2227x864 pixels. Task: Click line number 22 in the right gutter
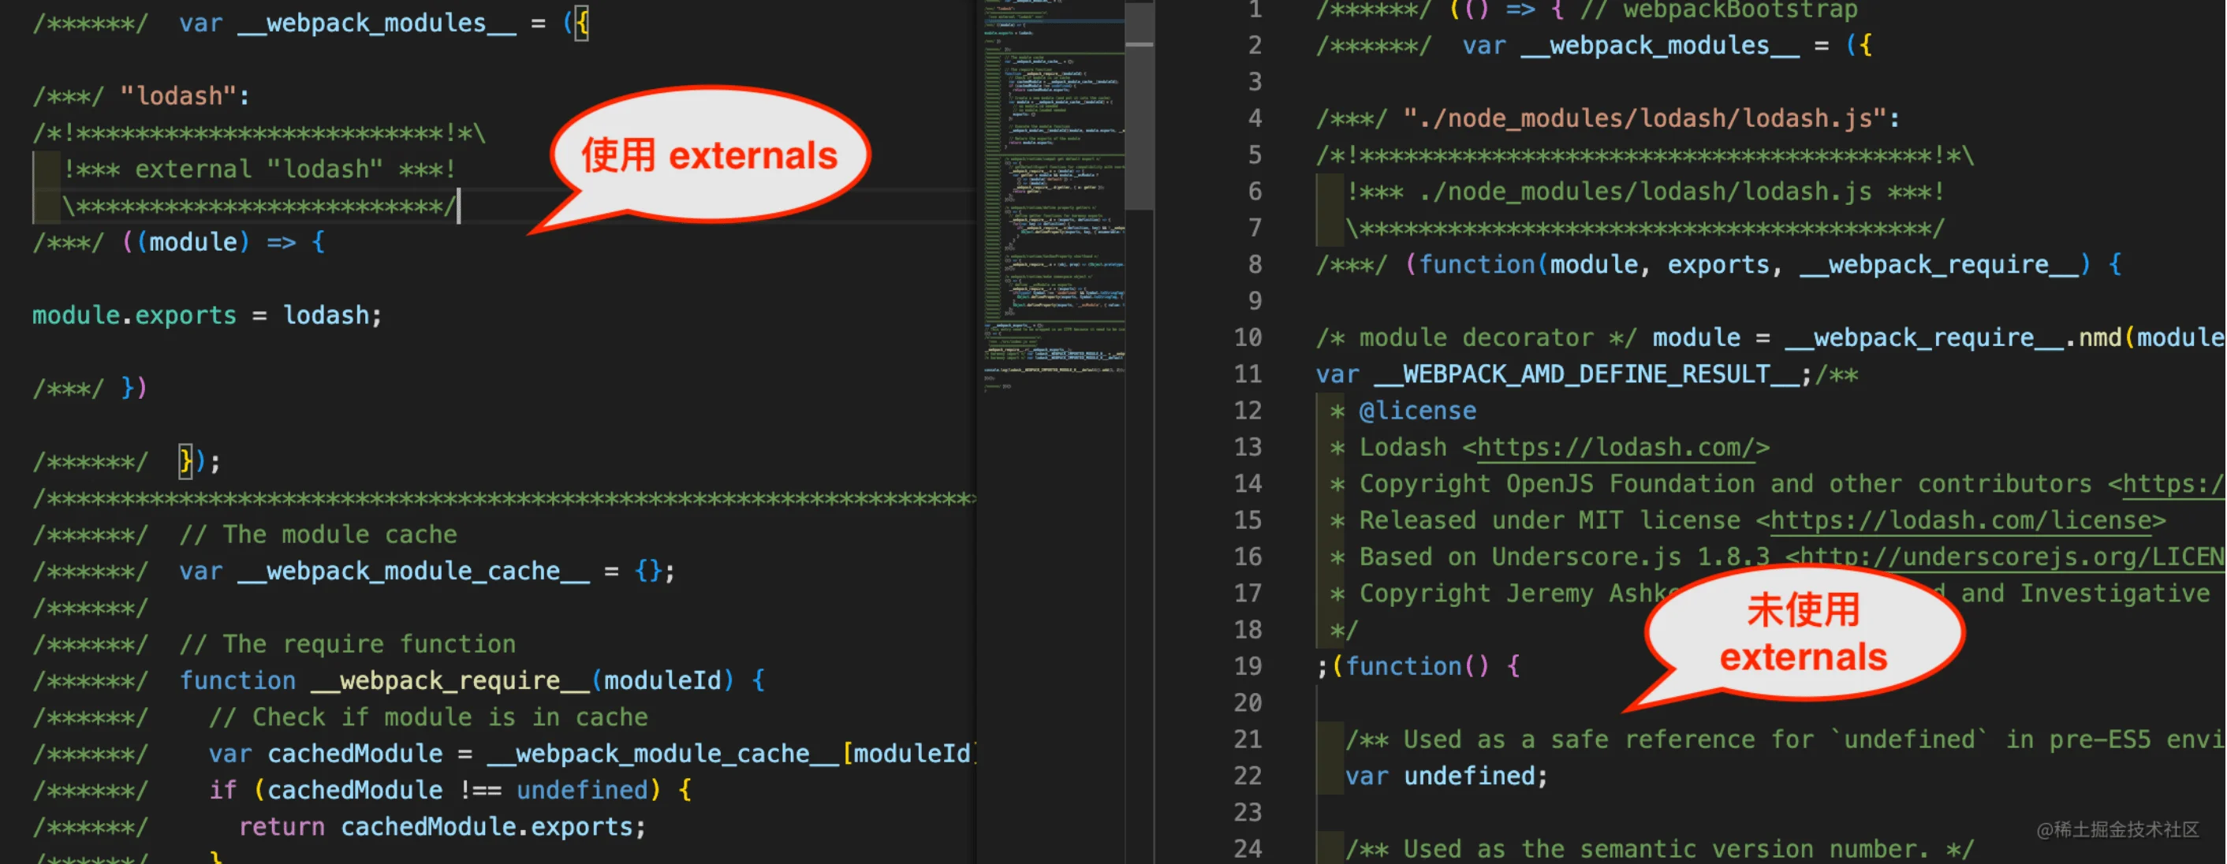click(1248, 776)
